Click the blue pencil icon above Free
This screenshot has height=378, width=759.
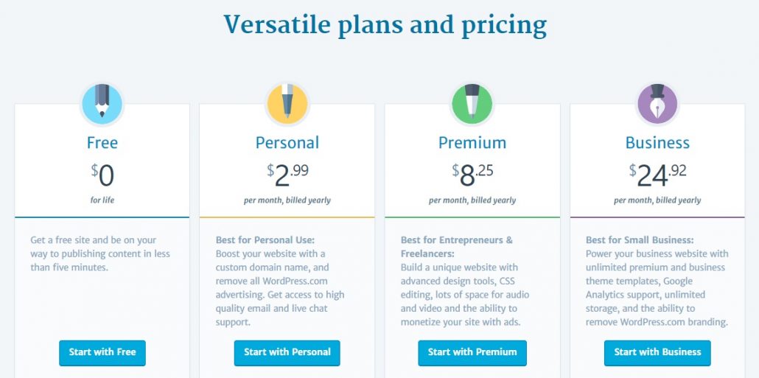click(x=102, y=104)
